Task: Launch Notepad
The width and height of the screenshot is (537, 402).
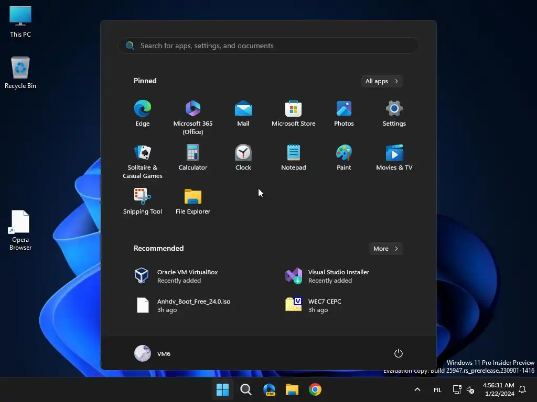Action: click(294, 158)
